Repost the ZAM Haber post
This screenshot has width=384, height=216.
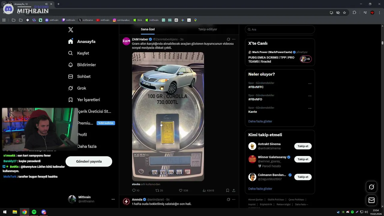(159, 190)
